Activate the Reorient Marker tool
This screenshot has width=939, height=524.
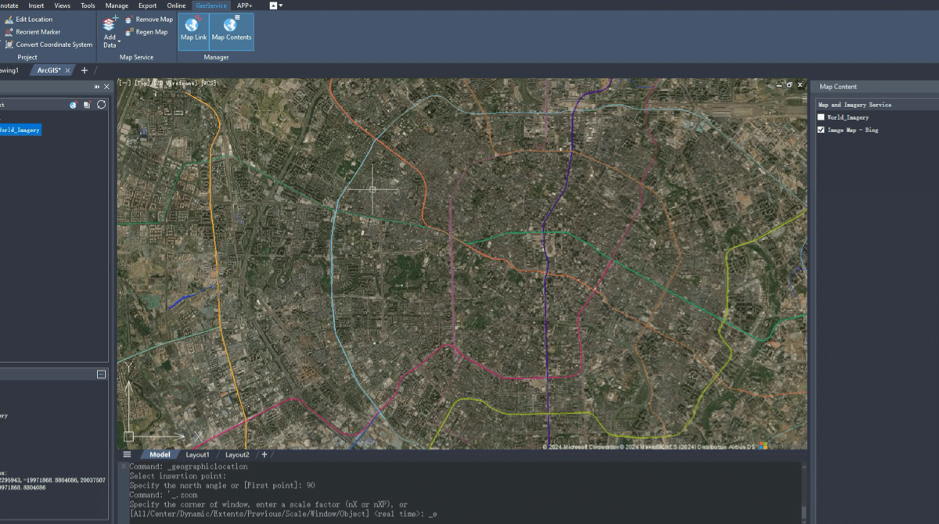32,32
